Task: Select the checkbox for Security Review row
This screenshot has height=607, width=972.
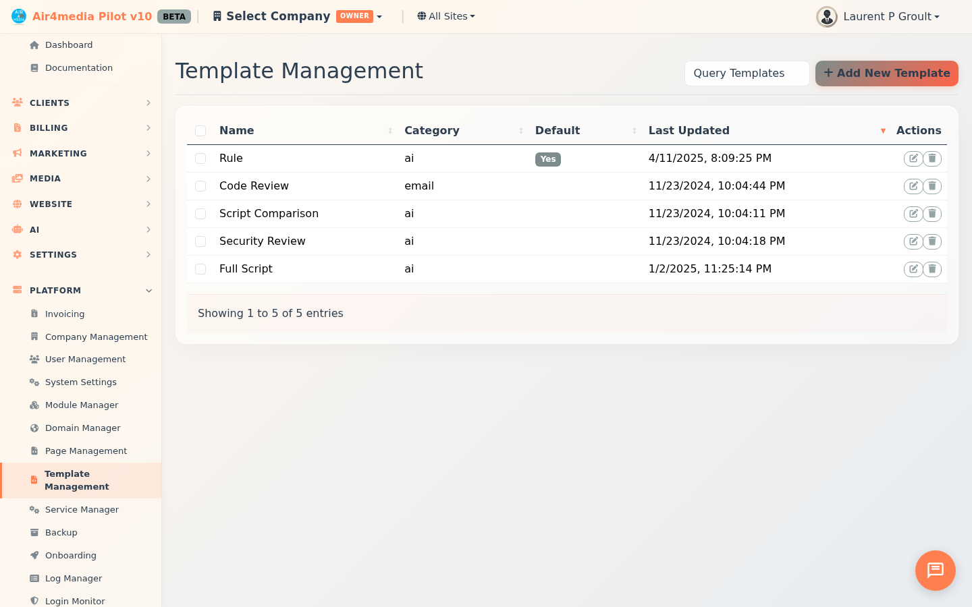Action: coord(200,241)
